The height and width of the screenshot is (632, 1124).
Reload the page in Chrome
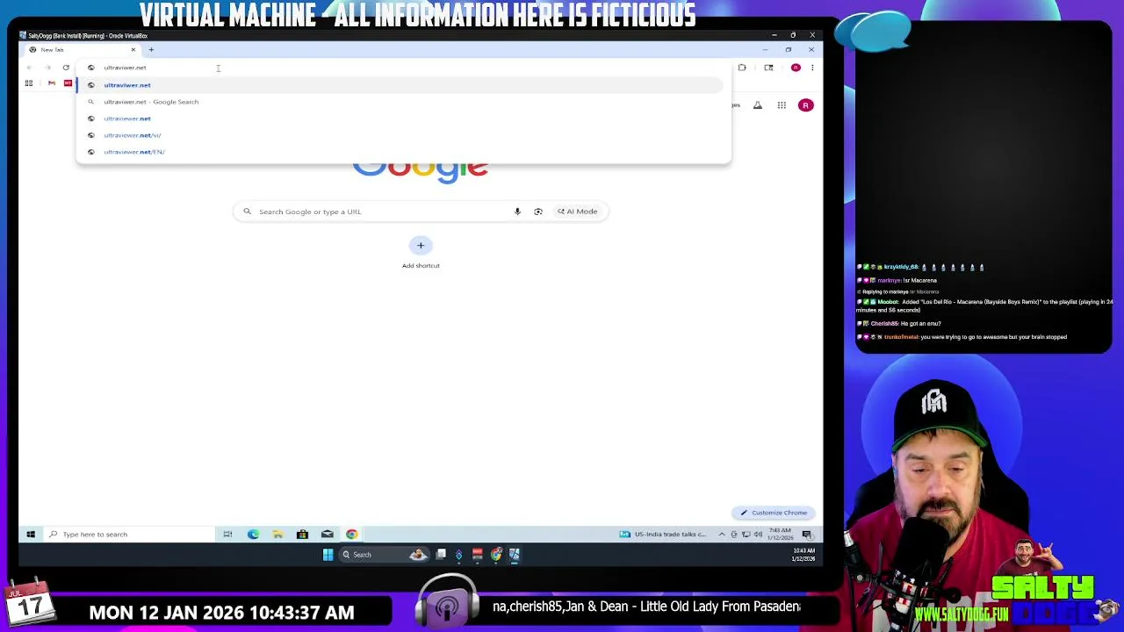coord(66,68)
